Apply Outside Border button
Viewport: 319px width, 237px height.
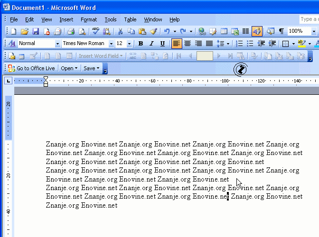point(285,44)
